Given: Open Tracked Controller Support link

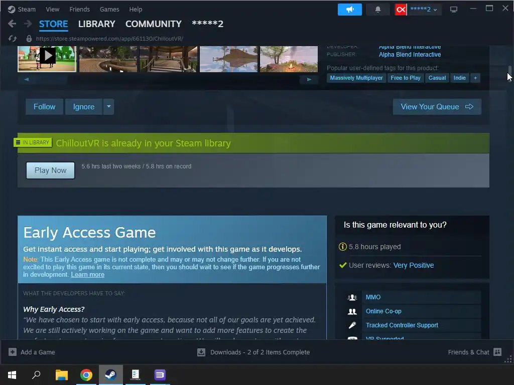Looking at the screenshot, I should pyautogui.click(x=402, y=325).
